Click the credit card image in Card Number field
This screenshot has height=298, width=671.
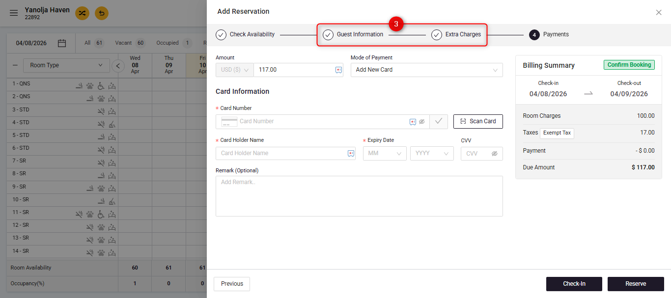pos(229,122)
